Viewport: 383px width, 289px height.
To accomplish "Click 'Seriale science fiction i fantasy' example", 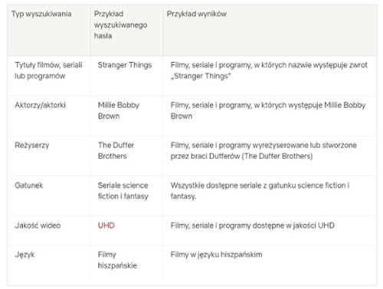I will 123,190.
